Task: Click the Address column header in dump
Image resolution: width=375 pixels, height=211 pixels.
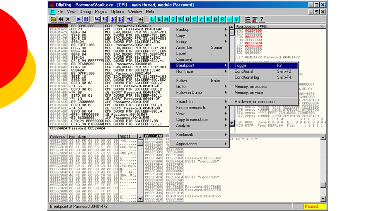Action: [x=58, y=137]
